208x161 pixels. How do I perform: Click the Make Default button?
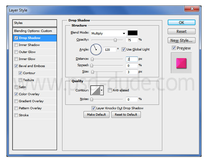96,115
